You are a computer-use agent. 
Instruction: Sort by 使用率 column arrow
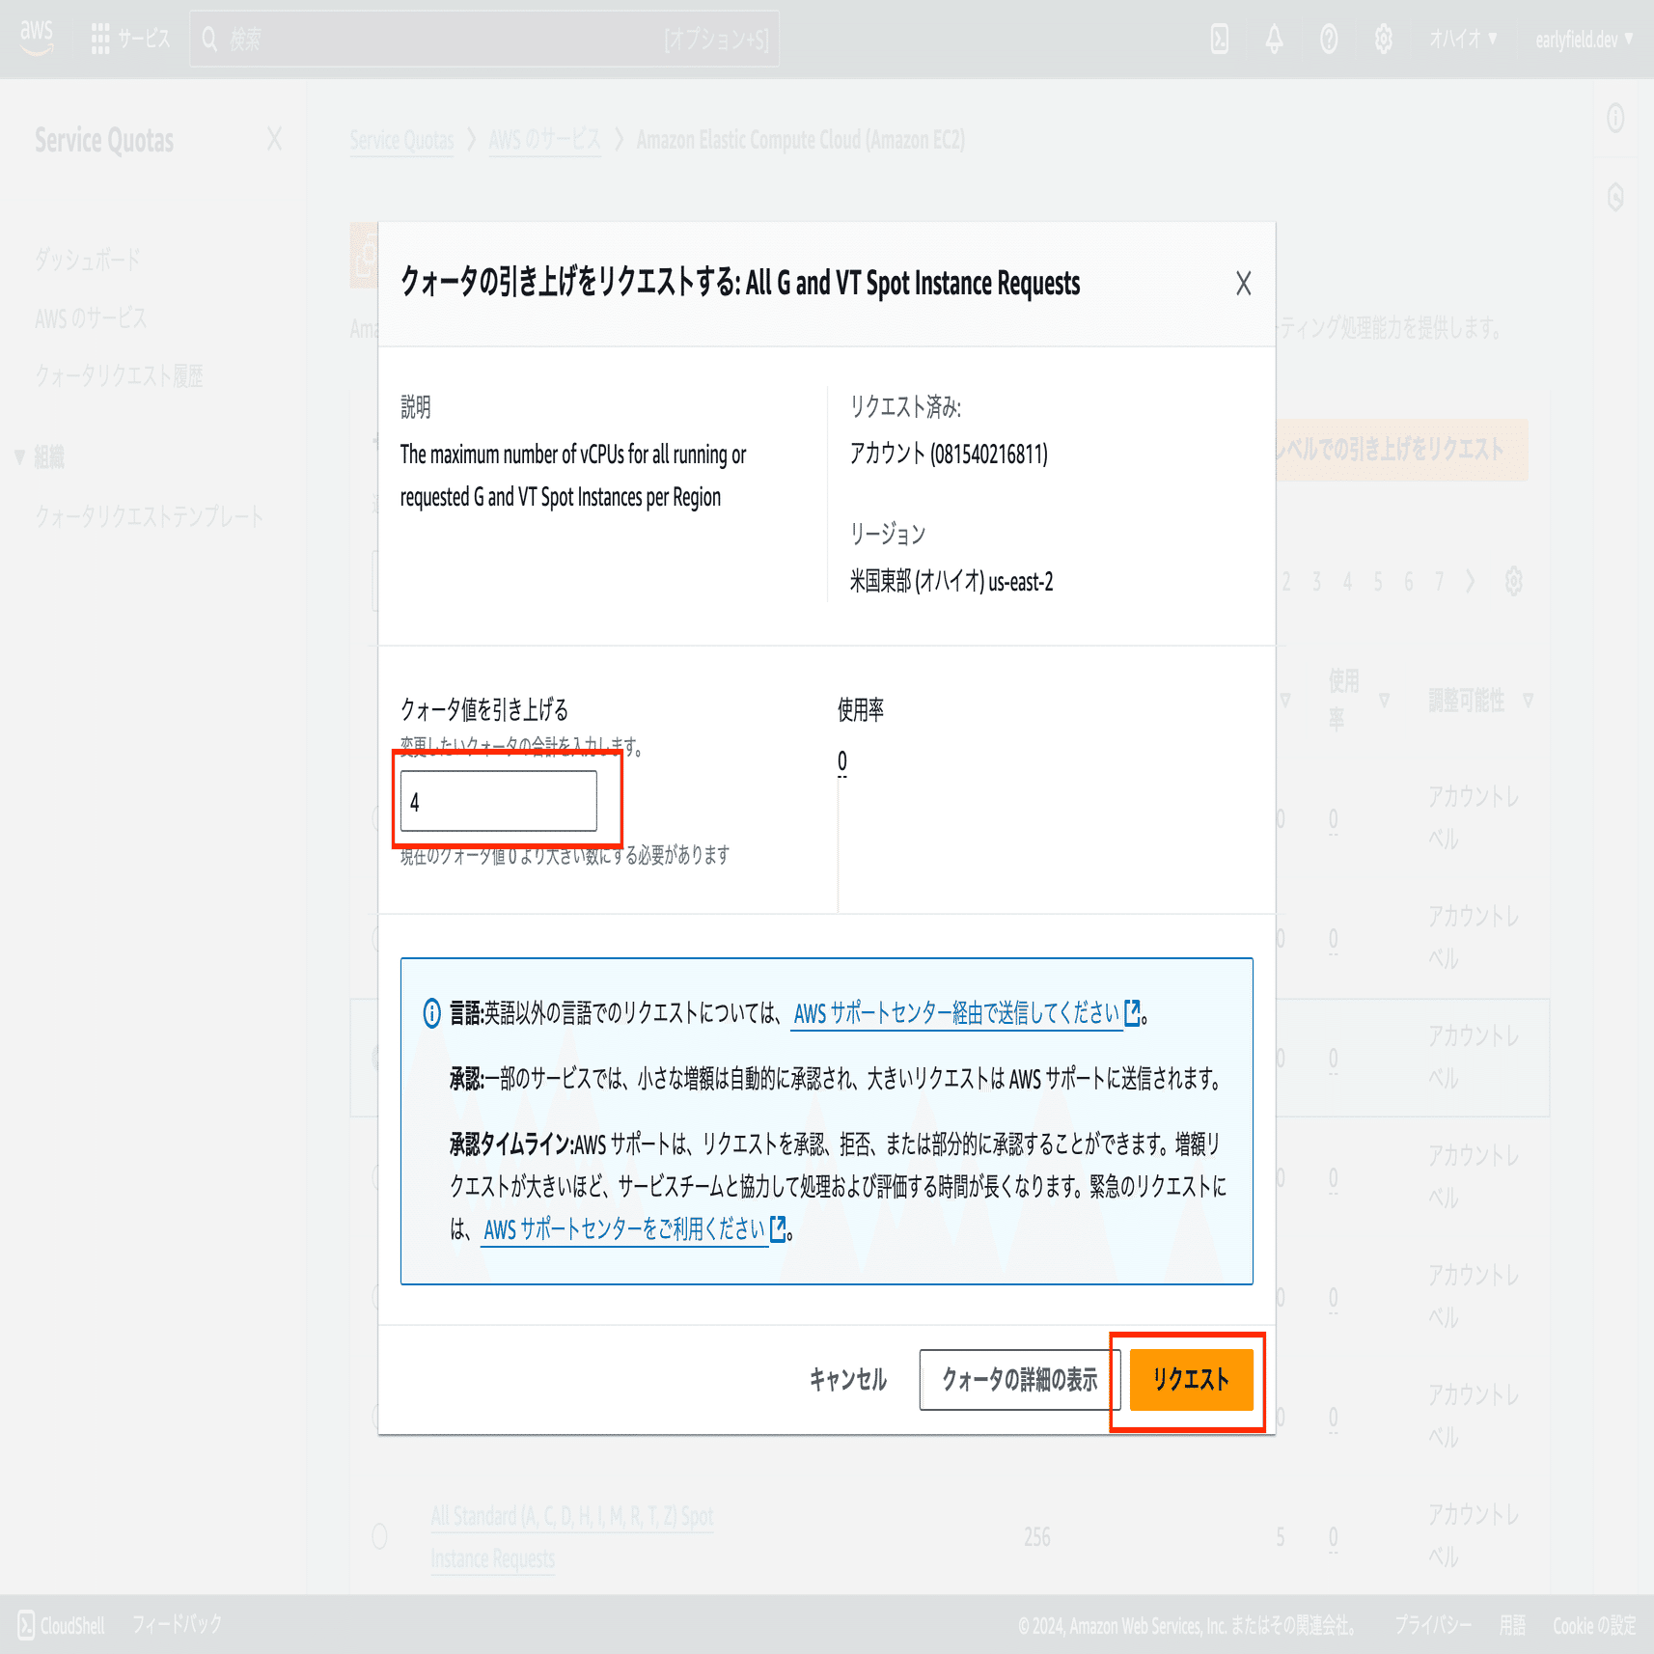[1384, 701]
